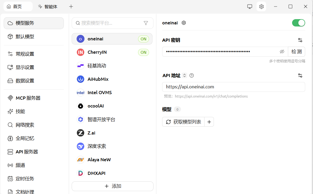Select the Z.ai provider logo
Screen dimensions: 313x194
pos(81,133)
